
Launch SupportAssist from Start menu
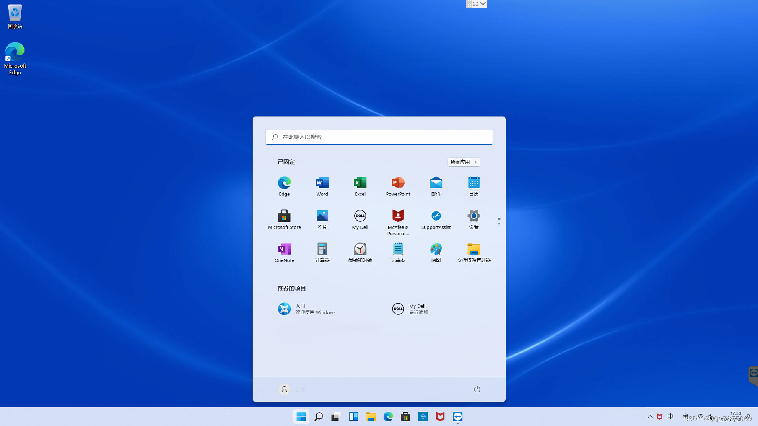pos(436,219)
